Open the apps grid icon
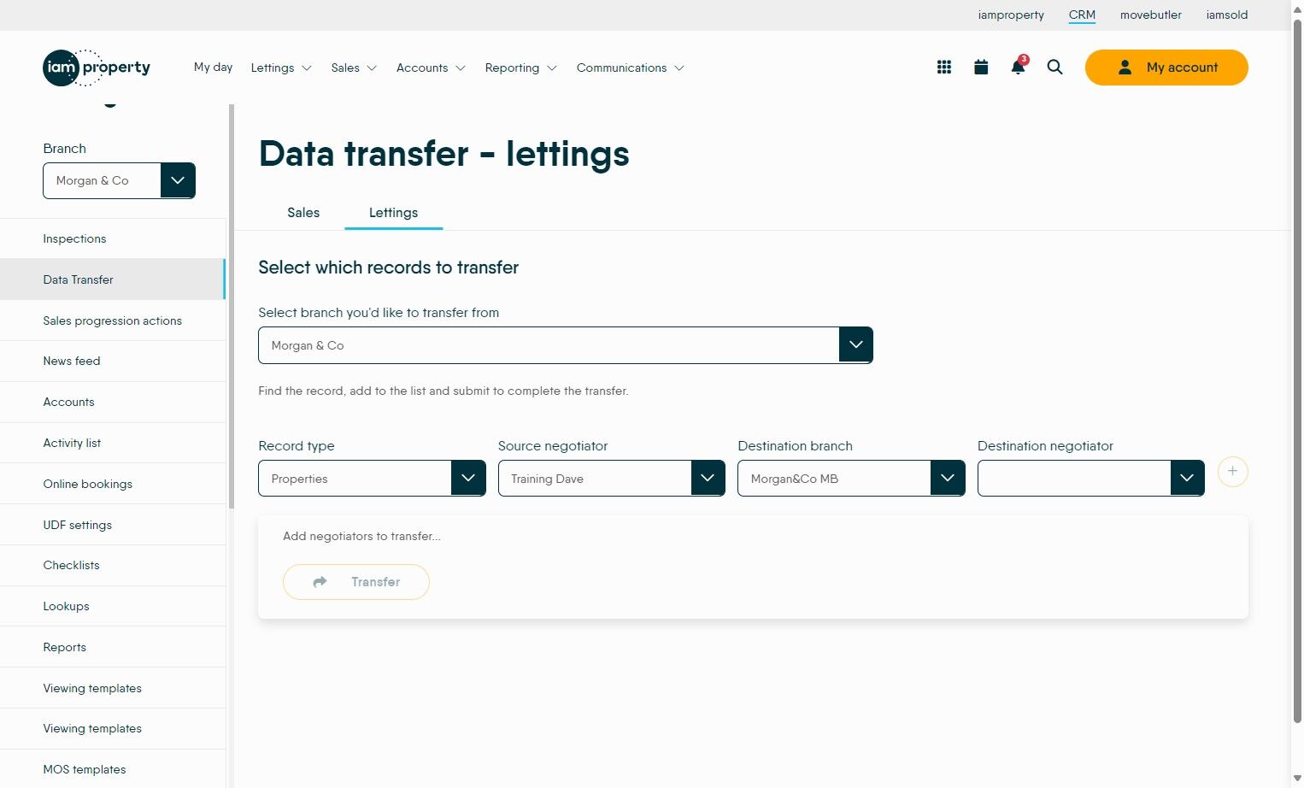 tap(943, 68)
